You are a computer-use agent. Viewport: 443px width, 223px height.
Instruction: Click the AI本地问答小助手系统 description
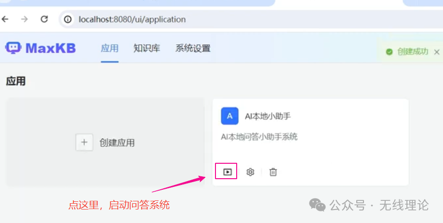259,137
